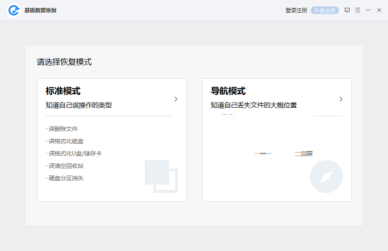Click the 误格式化磁盘 list entry
The image size is (388, 251).
pyautogui.click(x=65, y=141)
